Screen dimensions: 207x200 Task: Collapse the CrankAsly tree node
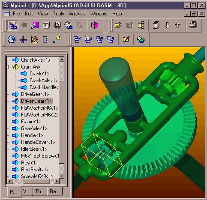(8, 67)
